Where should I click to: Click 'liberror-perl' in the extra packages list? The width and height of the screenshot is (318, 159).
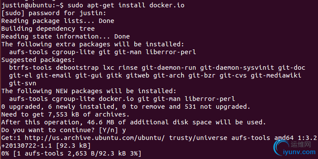(x=171, y=52)
